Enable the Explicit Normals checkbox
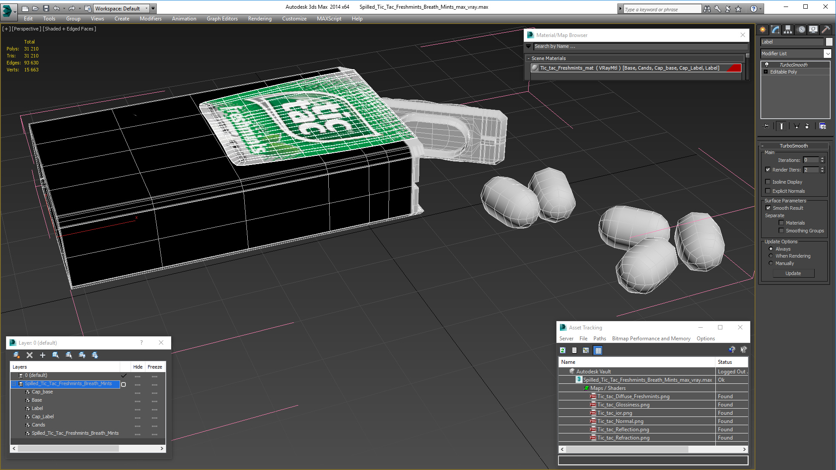The height and width of the screenshot is (470, 836). pos(768,191)
